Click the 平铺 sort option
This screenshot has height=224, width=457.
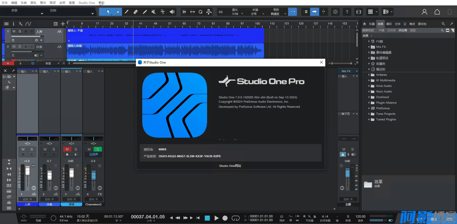pyautogui.click(x=381, y=30)
